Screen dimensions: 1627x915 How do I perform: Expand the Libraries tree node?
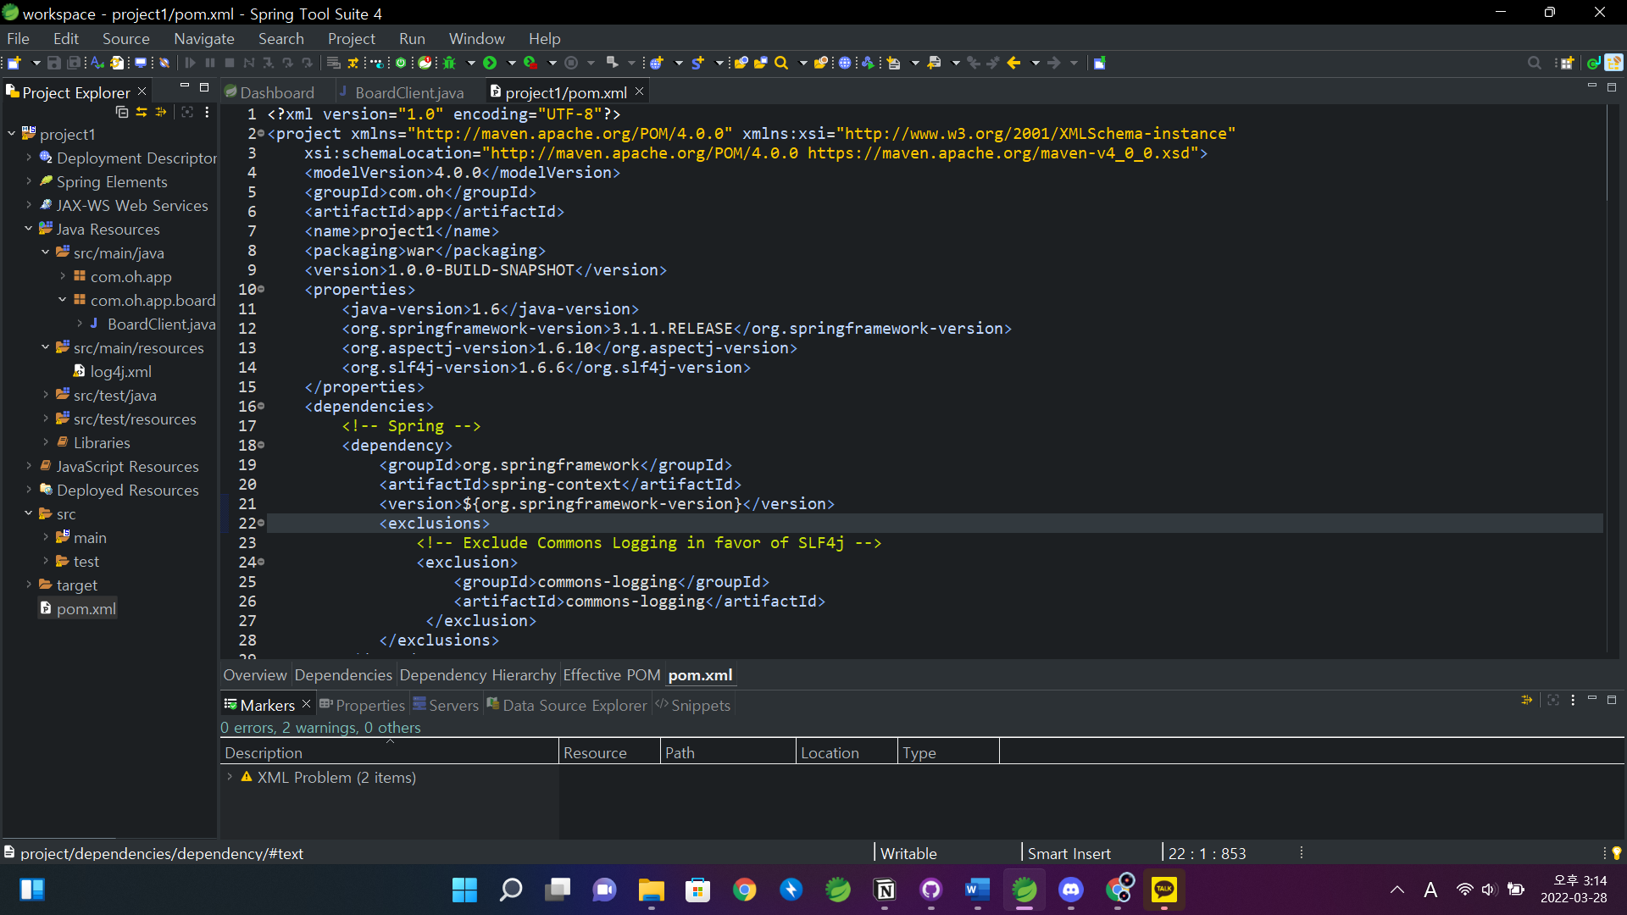(46, 442)
